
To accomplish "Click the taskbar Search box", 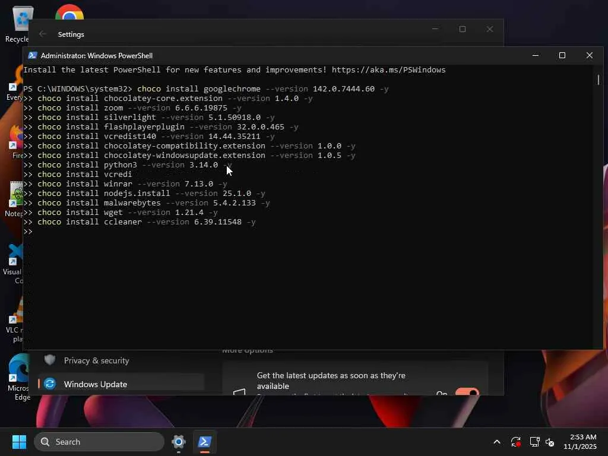I will point(99,442).
